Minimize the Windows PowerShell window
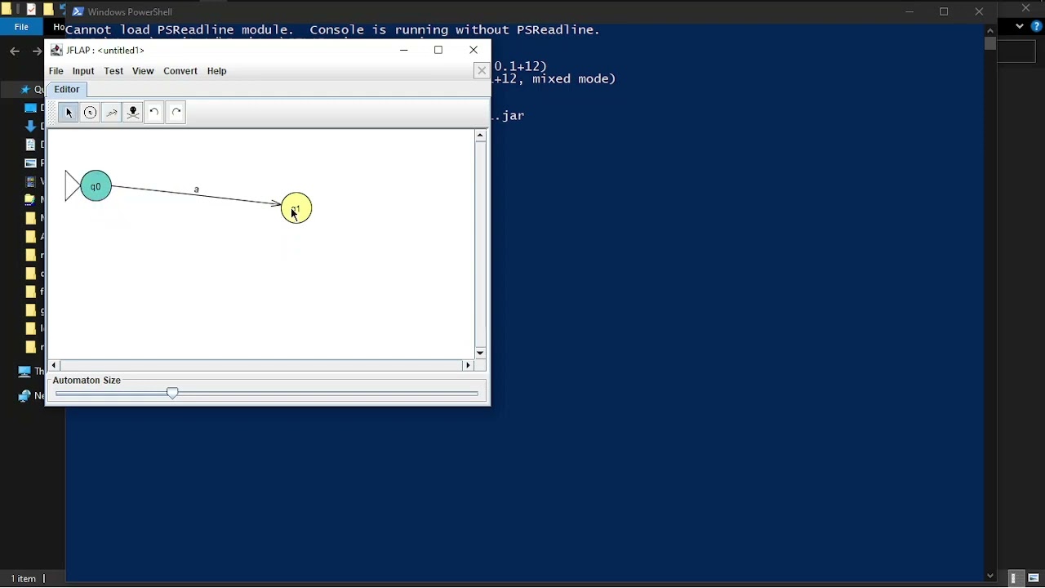Screen dimensions: 1045x588 [x=909, y=11]
